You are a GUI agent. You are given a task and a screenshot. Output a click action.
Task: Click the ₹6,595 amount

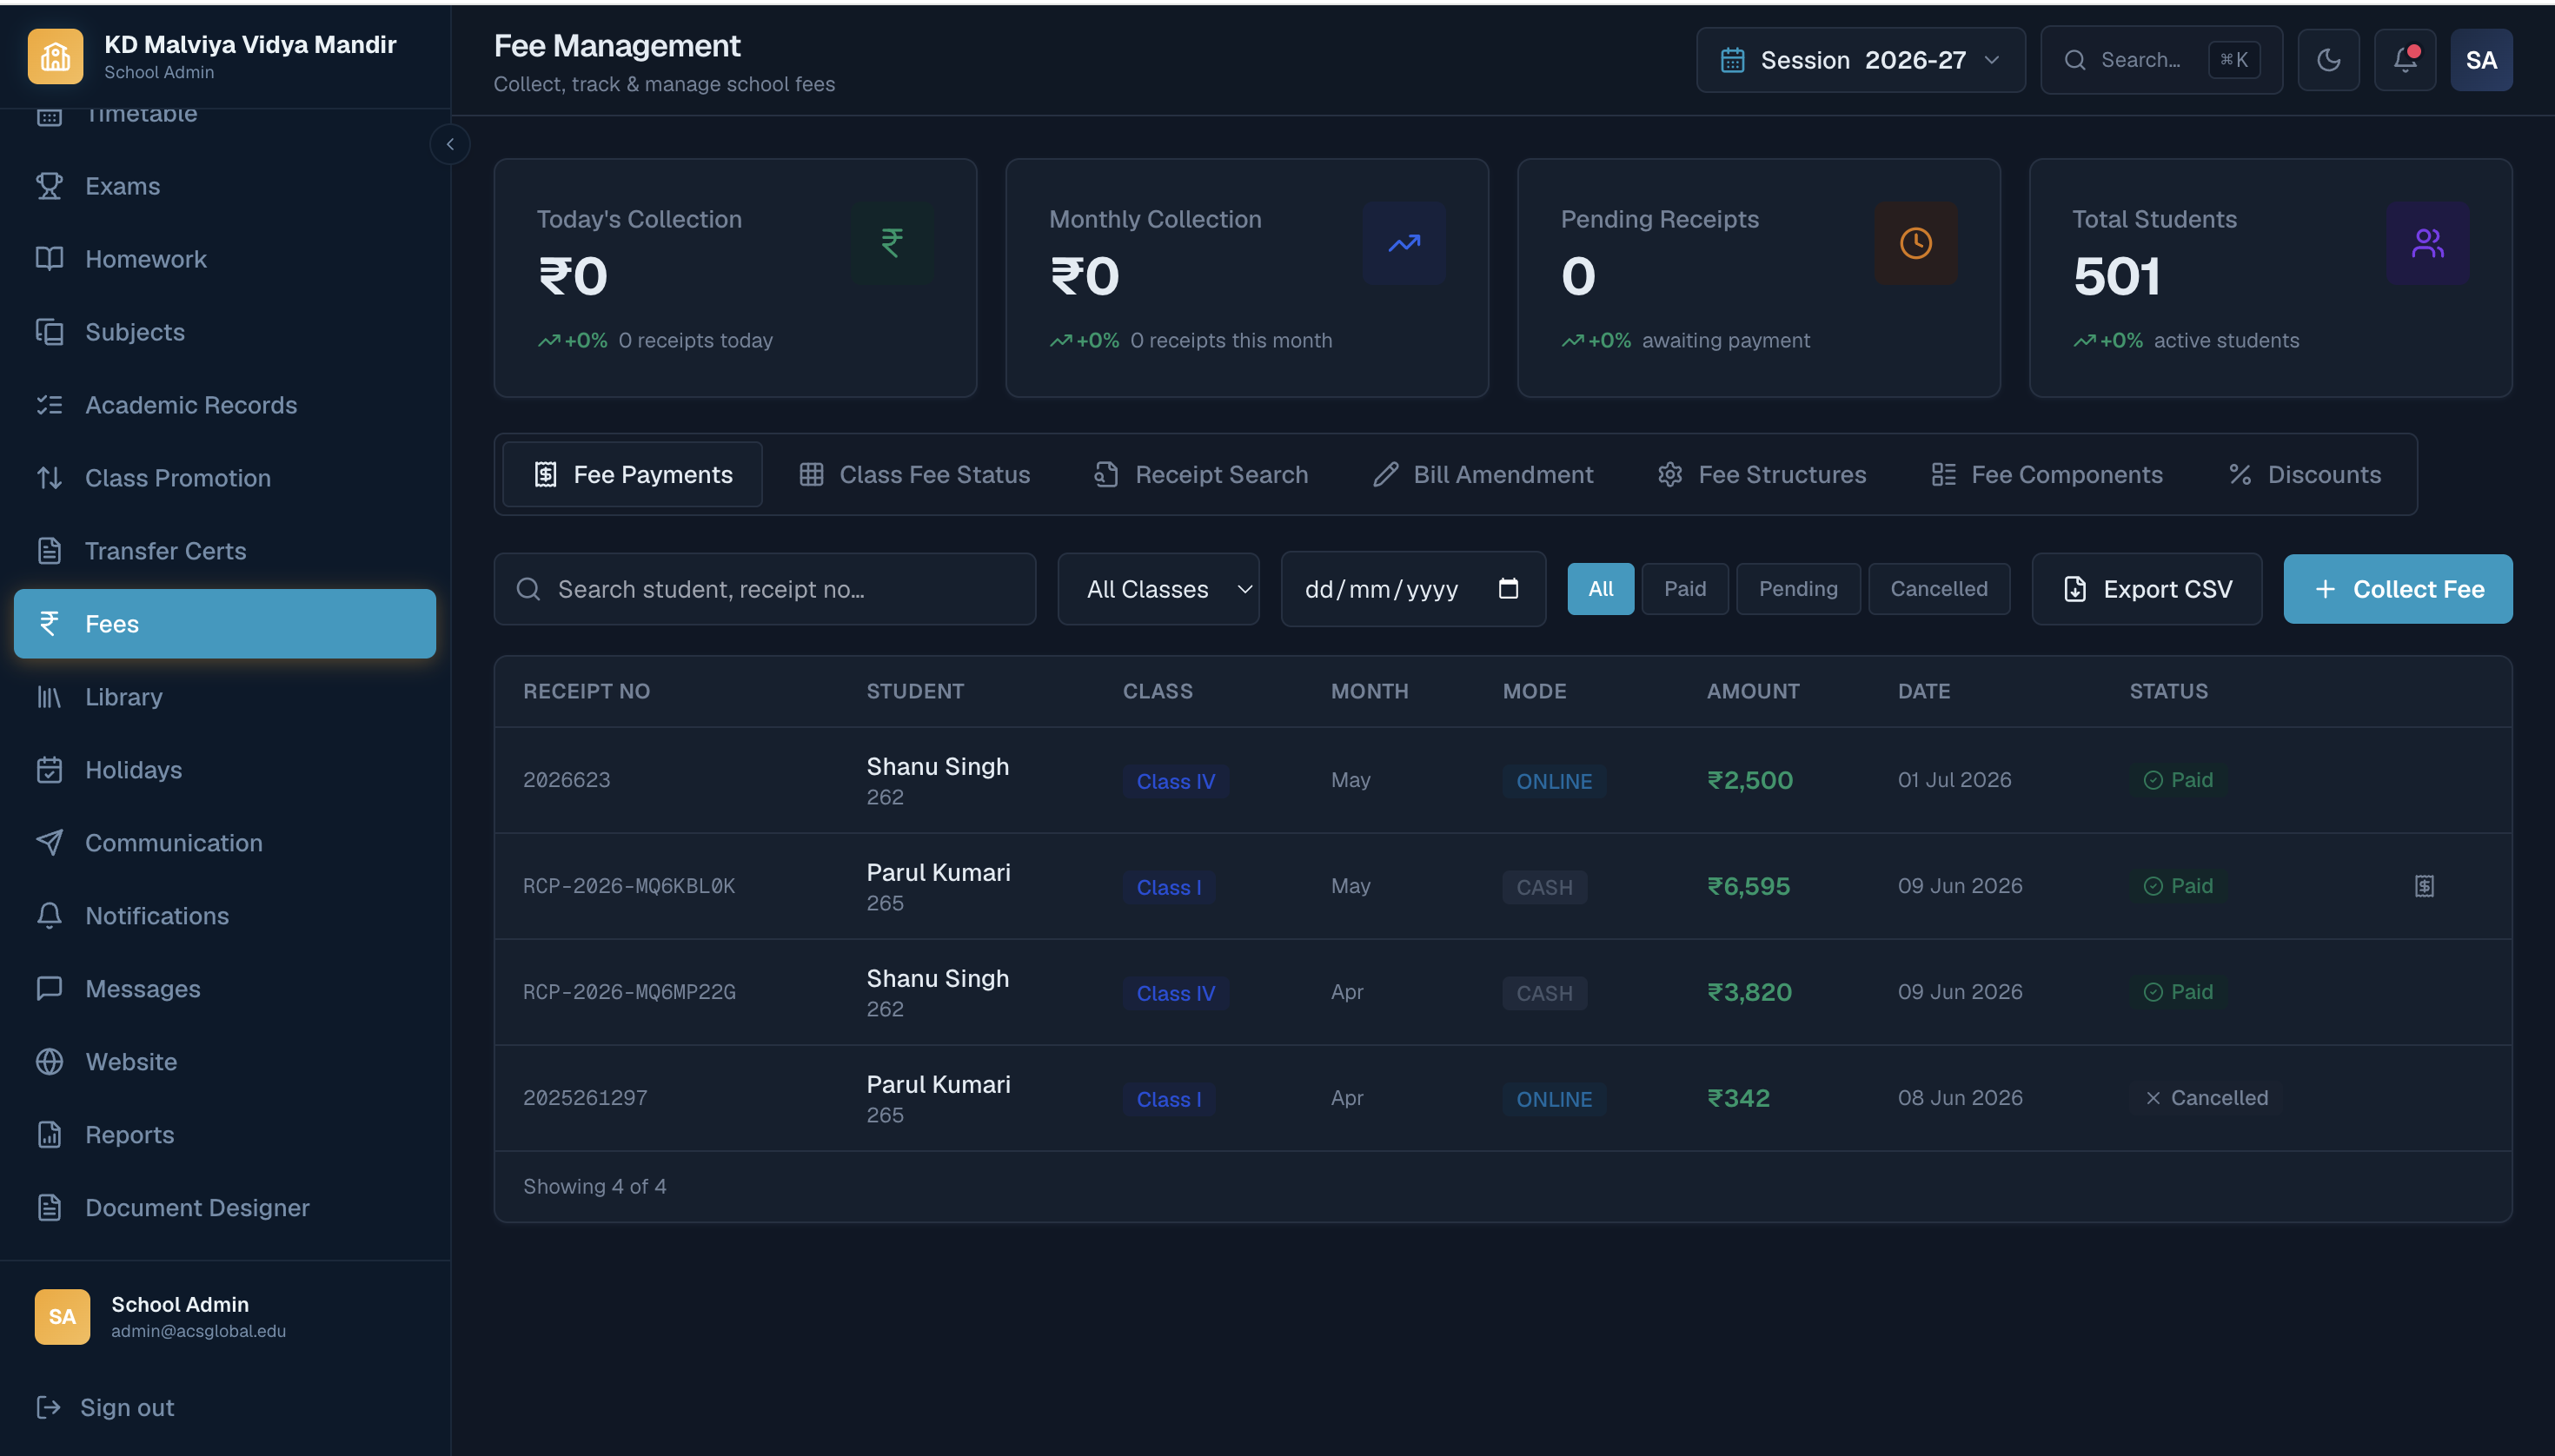1748,886
